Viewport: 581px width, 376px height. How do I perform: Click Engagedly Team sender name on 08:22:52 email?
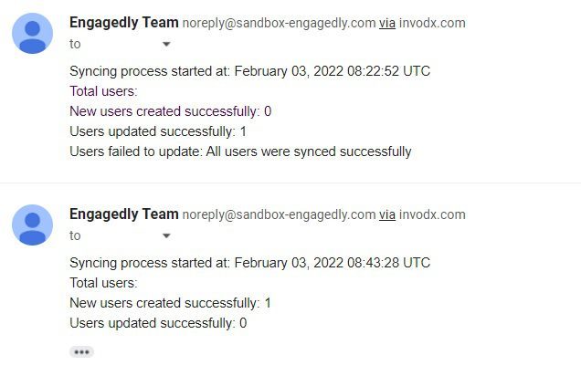coord(123,23)
